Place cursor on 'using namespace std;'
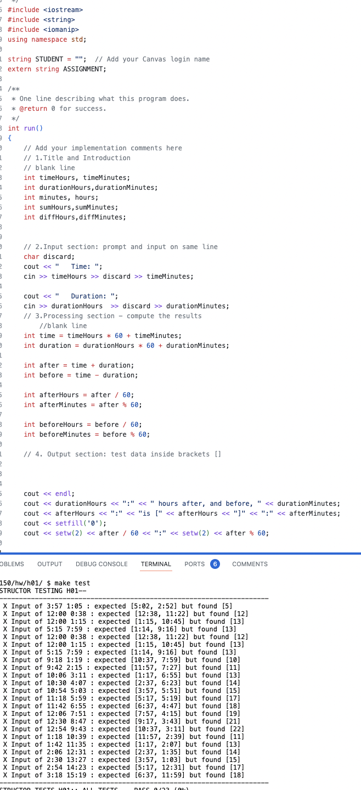The image size is (361, 790). coord(47,39)
